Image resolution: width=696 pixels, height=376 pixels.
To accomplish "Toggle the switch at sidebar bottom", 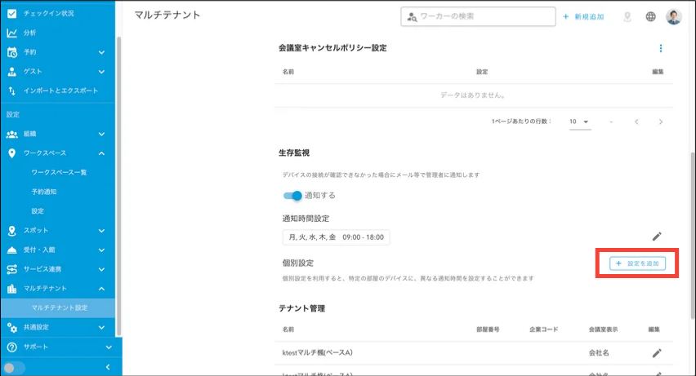I will point(15,368).
